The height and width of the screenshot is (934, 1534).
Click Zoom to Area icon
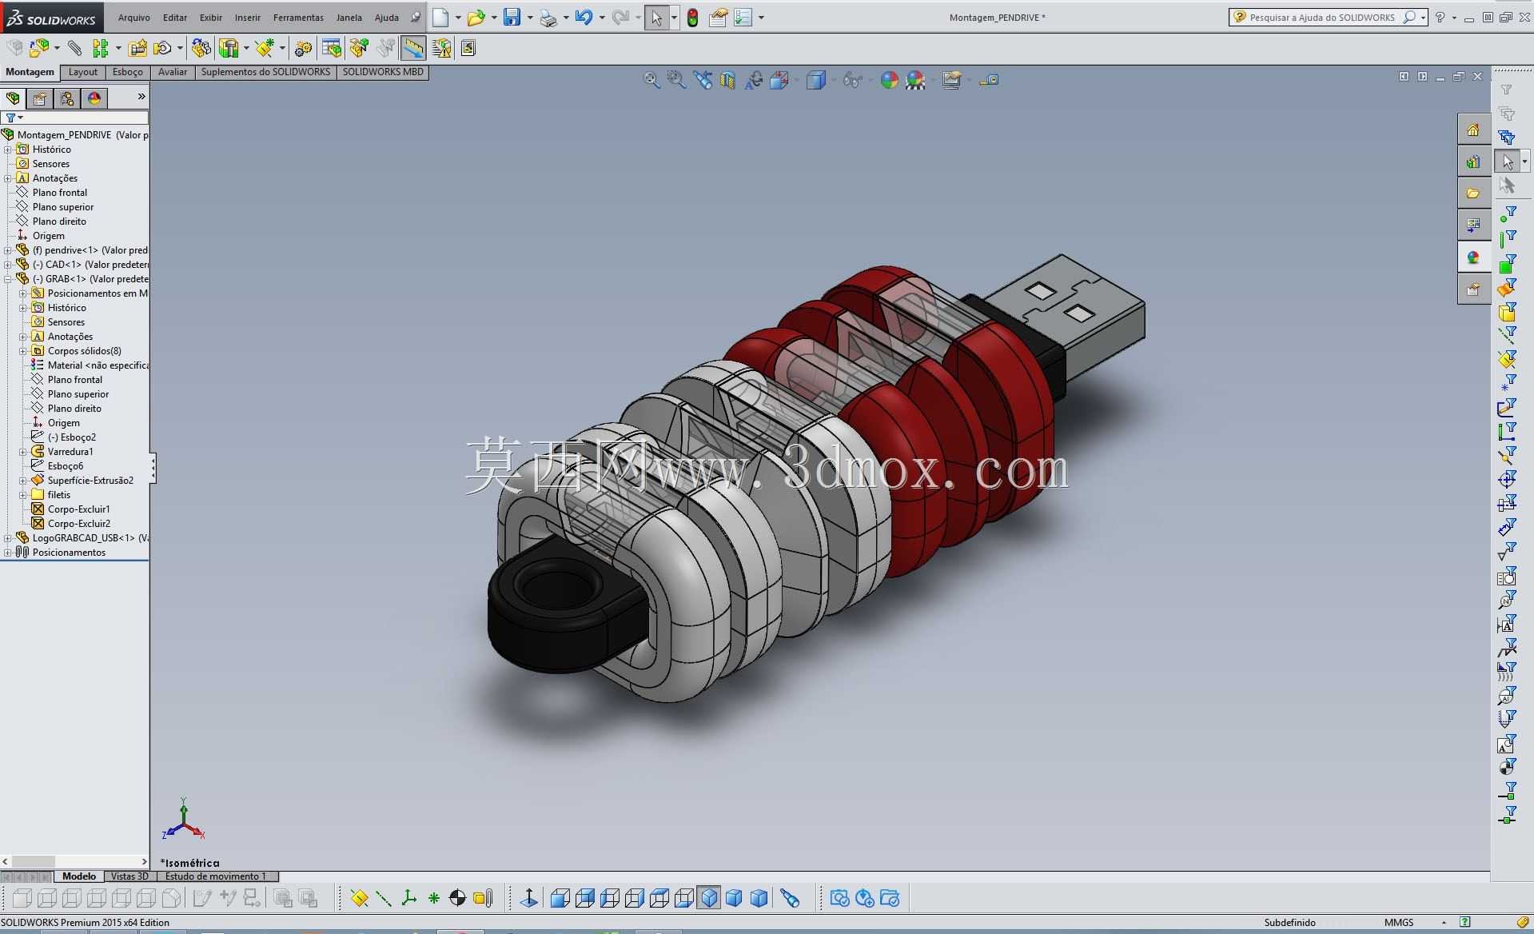[x=676, y=80]
